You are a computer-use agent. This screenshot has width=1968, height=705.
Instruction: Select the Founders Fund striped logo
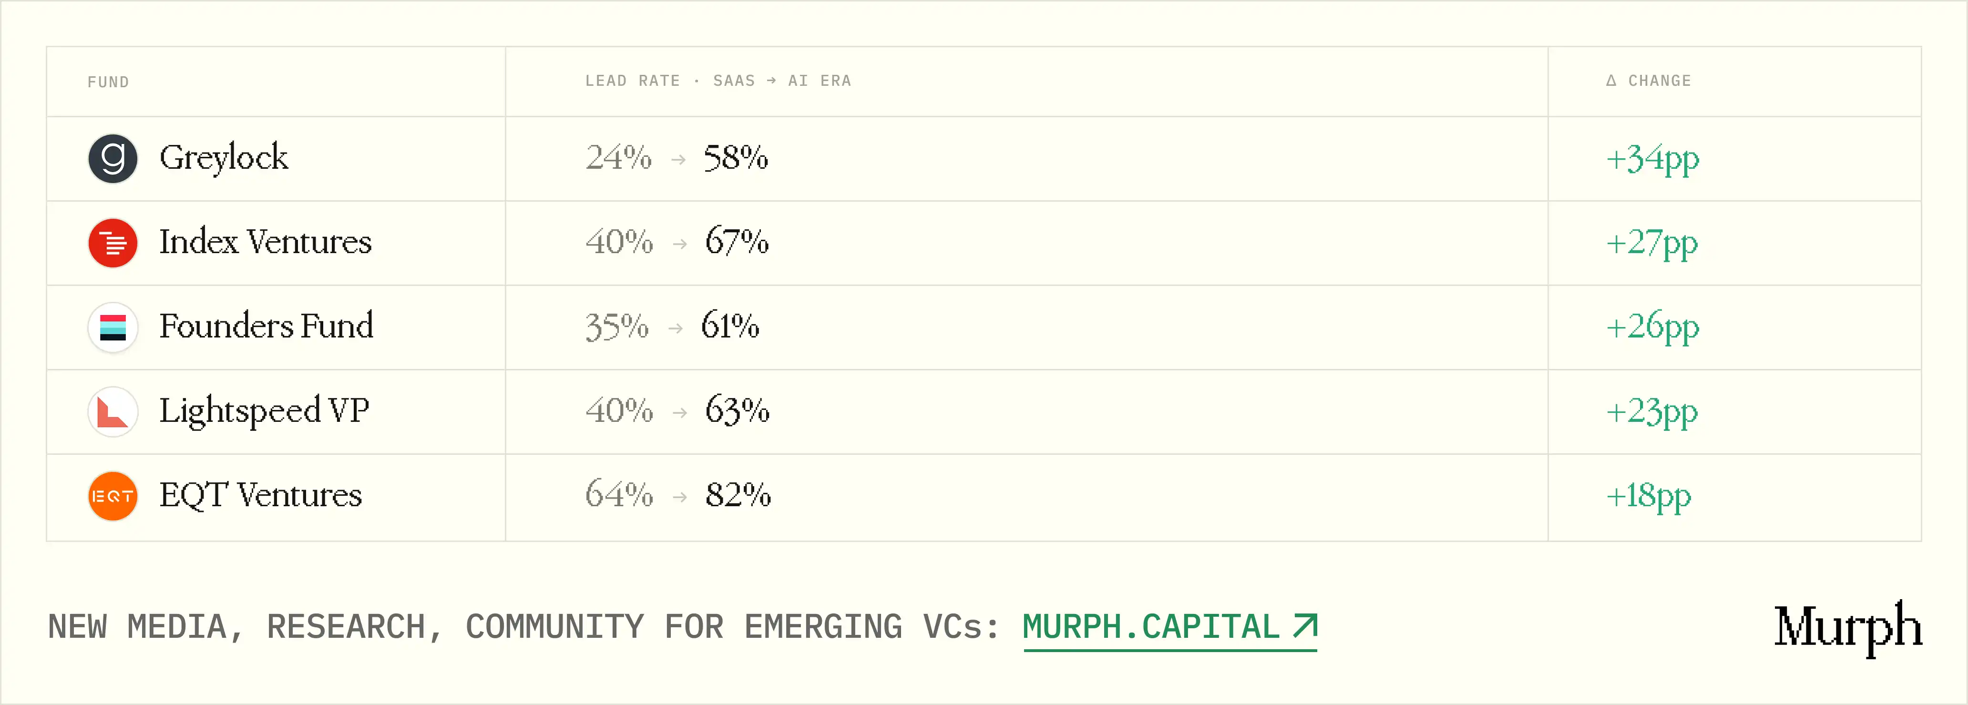(x=113, y=327)
